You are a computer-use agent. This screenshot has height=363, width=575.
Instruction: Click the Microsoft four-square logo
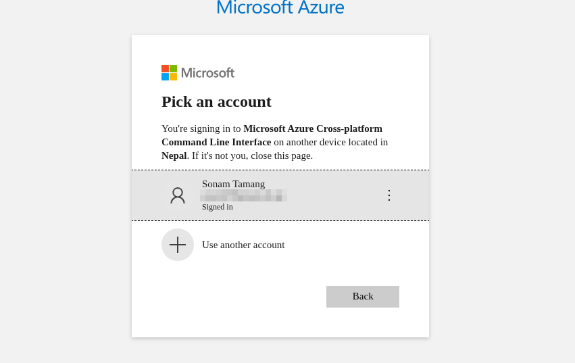point(169,73)
